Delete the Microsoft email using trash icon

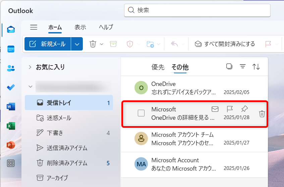[262, 114]
